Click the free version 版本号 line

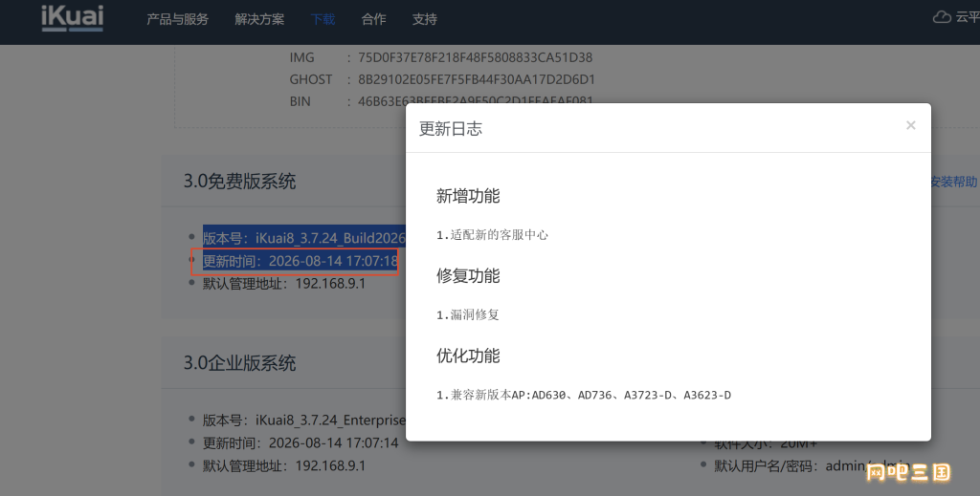303,238
